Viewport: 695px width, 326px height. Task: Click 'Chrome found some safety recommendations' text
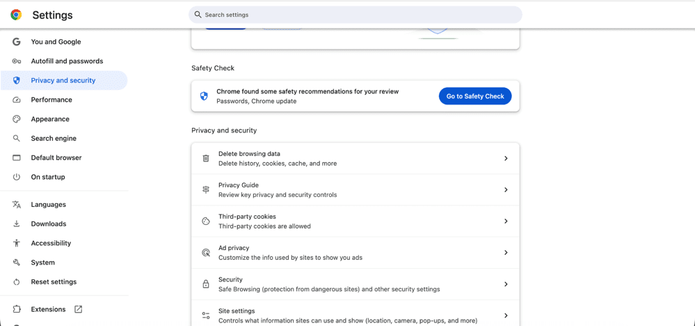pyautogui.click(x=307, y=91)
